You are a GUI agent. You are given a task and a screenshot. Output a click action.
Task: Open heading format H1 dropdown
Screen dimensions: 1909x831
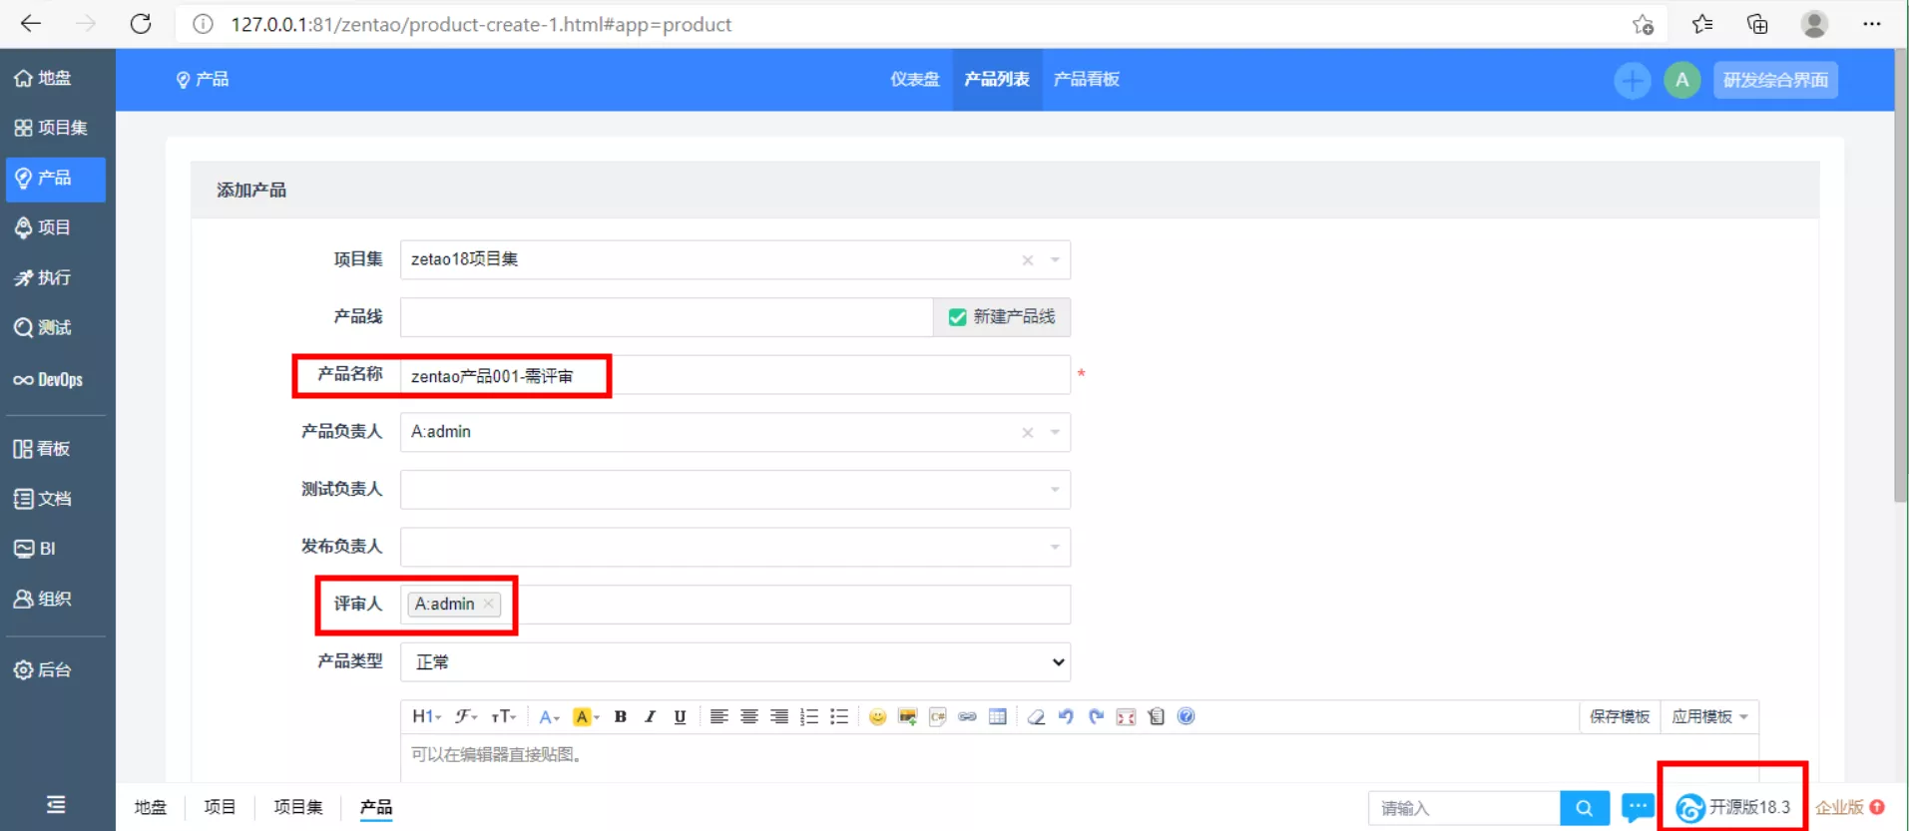[426, 716]
